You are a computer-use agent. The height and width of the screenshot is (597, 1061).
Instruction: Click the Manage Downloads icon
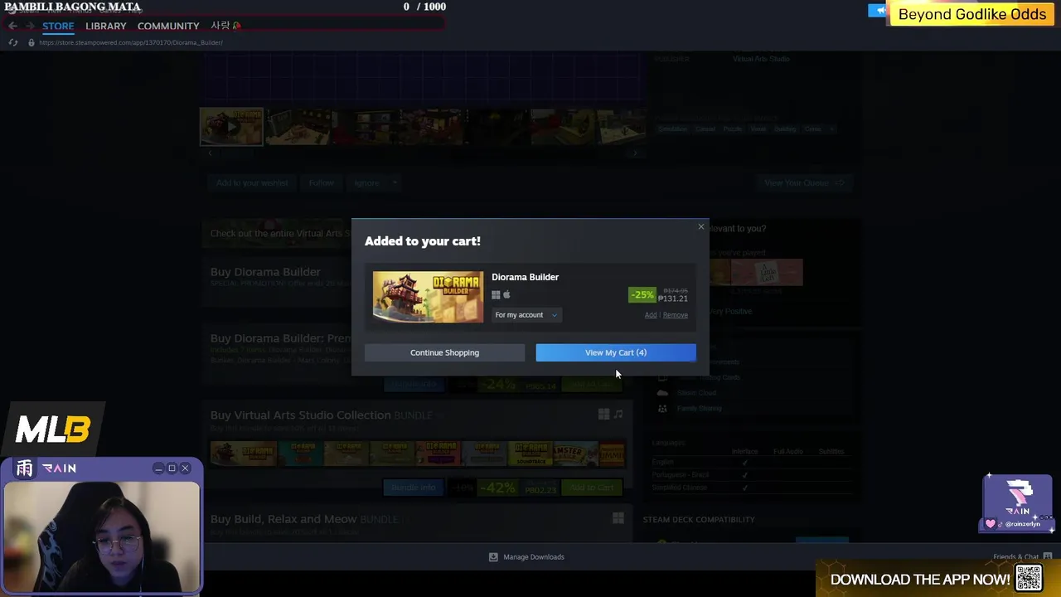pos(493,557)
